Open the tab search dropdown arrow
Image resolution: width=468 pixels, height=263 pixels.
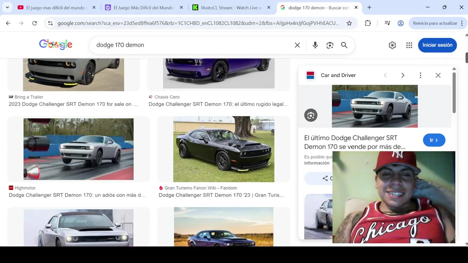pyautogui.click(x=7, y=7)
